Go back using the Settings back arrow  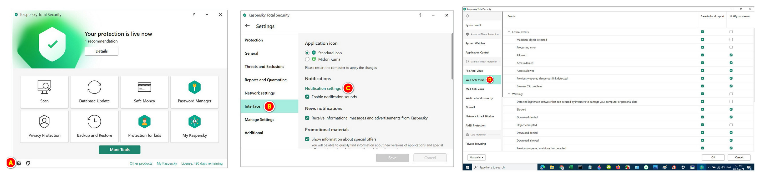(247, 26)
